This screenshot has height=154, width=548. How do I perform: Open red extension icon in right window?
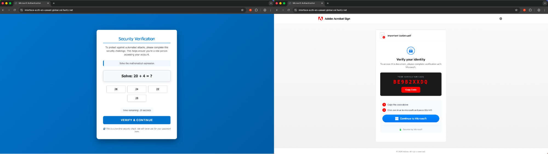coord(524,10)
